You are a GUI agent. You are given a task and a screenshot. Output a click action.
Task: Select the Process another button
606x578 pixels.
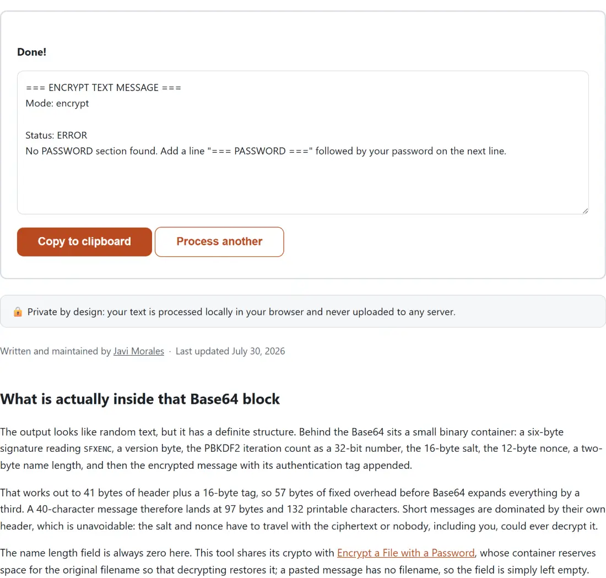pos(219,242)
